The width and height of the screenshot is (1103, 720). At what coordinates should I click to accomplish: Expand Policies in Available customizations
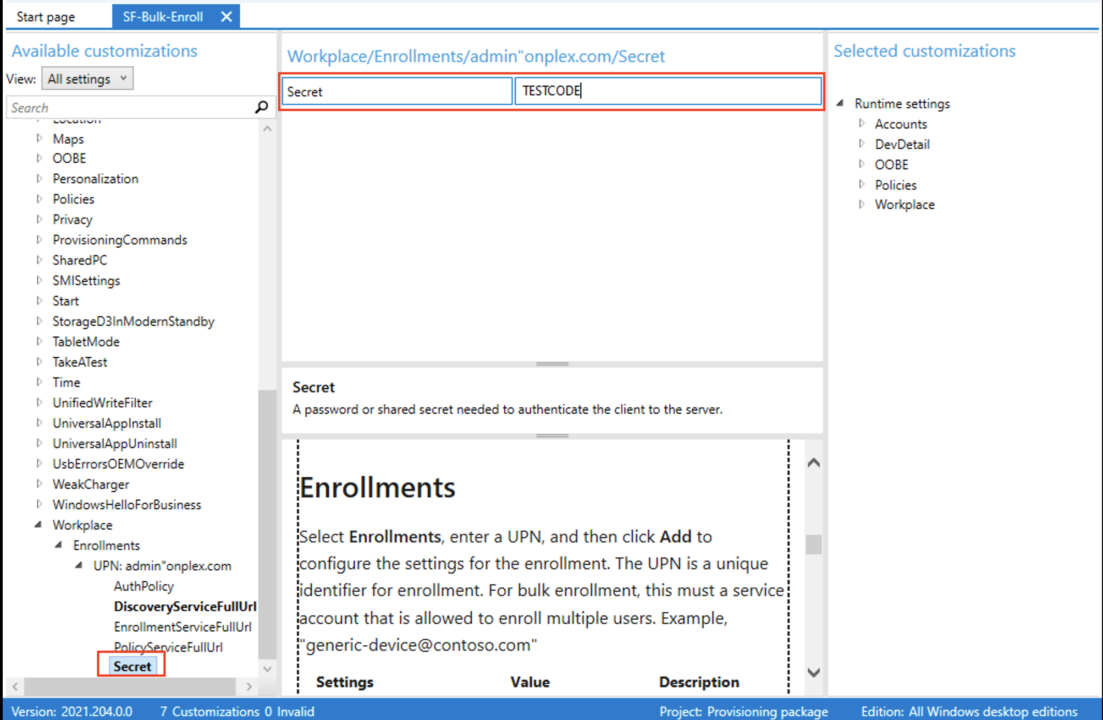39,199
